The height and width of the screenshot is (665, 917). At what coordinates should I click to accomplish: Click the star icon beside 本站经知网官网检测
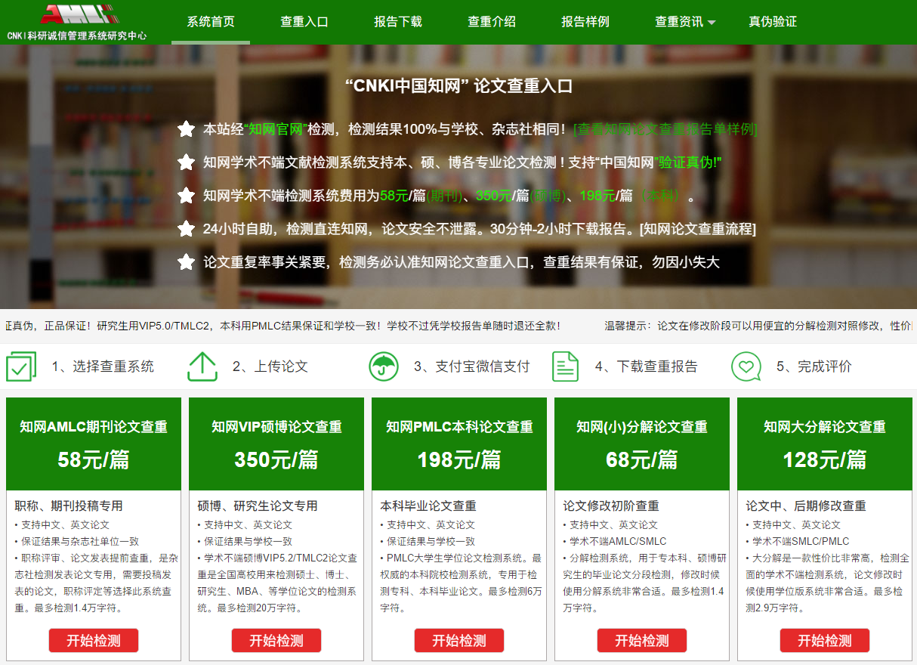186,129
